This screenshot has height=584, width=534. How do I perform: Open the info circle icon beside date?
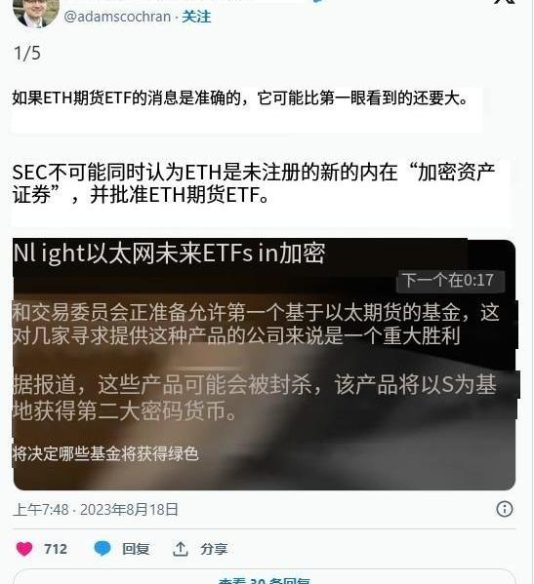tap(505, 509)
